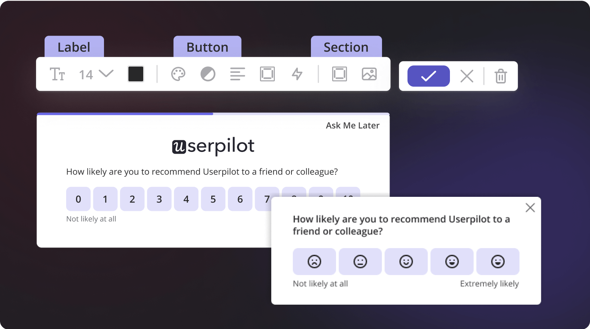Open the font size 14 dropdown

coord(96,74)
